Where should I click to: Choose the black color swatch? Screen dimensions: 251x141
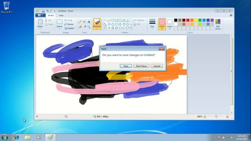click(176, 20)
